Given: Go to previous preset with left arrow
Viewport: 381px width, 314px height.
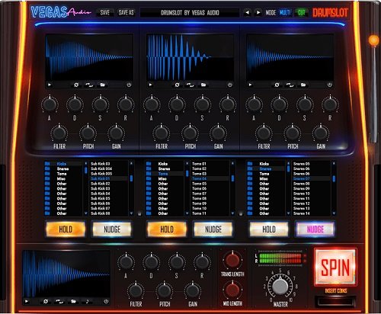Looking at the screenshot, I should tap(247, 12).
